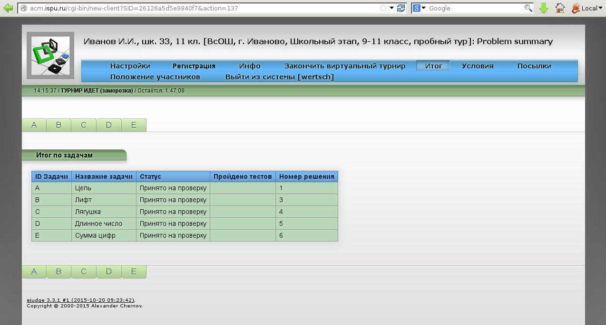The height and width of the screenshot is (325, 606).
Task: Go to browser home page icon
Action: pyautogui.click(x=560, y=8)
